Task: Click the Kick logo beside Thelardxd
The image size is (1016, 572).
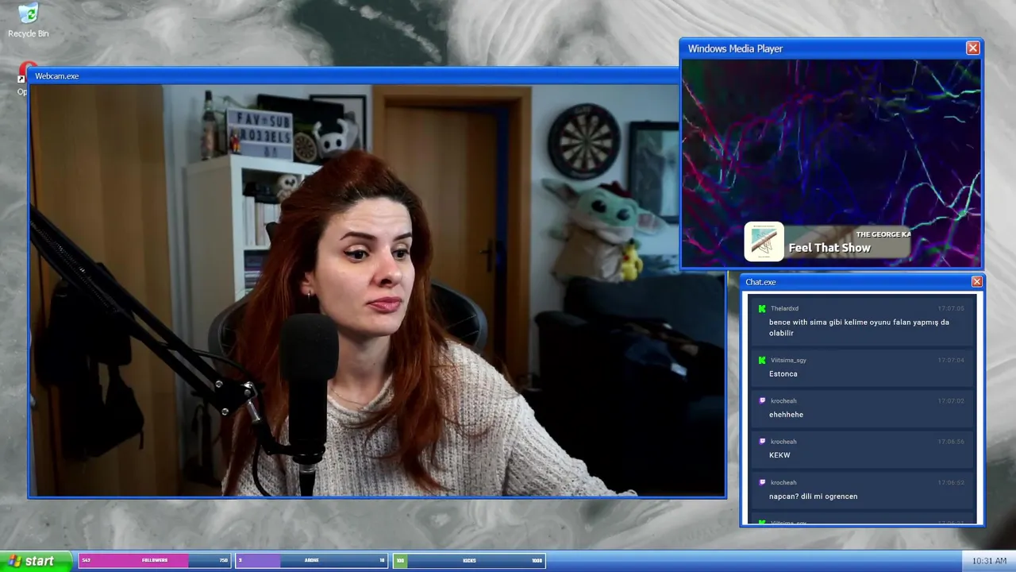Action: (762, 308)
